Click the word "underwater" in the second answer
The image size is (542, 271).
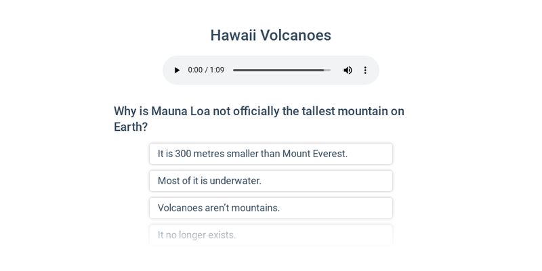pos(234,181)
